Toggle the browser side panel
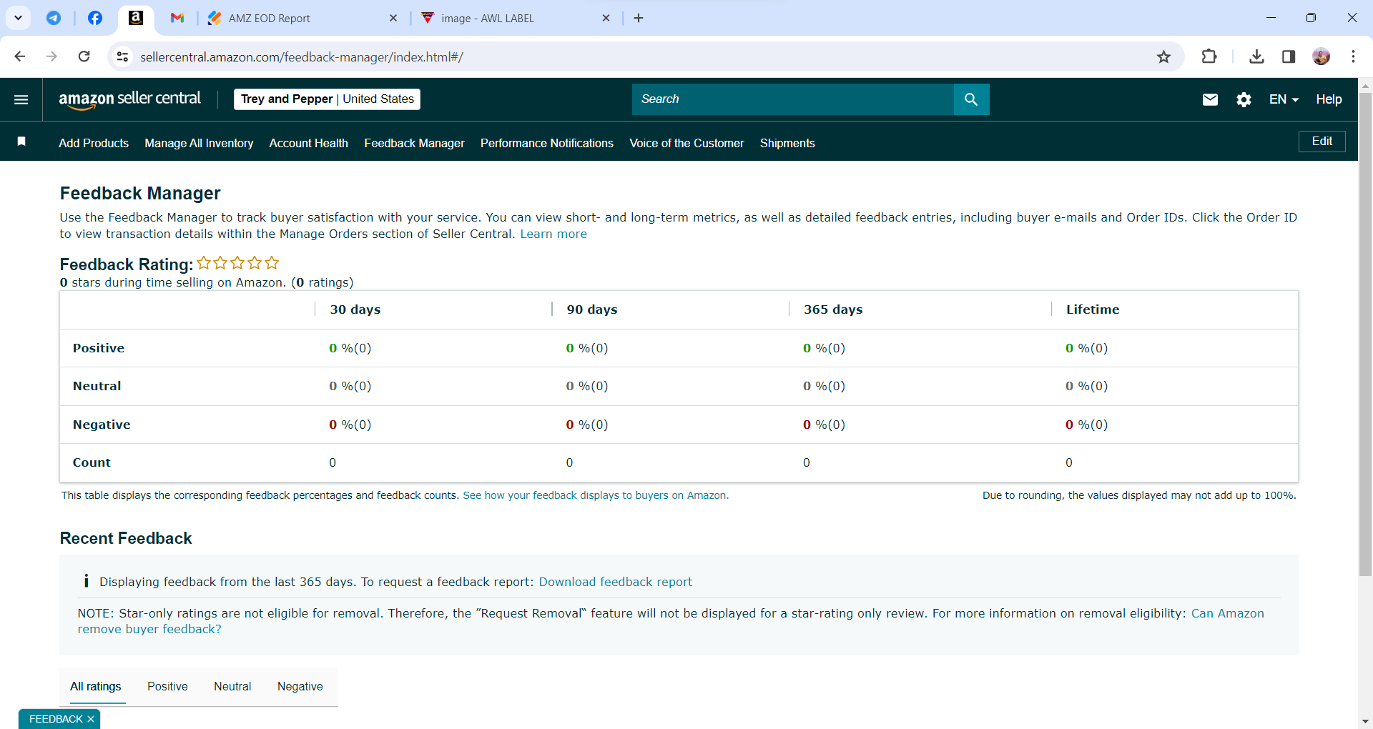Image resolution: width=1373 pixels, height=729 pixels. [x=1289, y=56]
